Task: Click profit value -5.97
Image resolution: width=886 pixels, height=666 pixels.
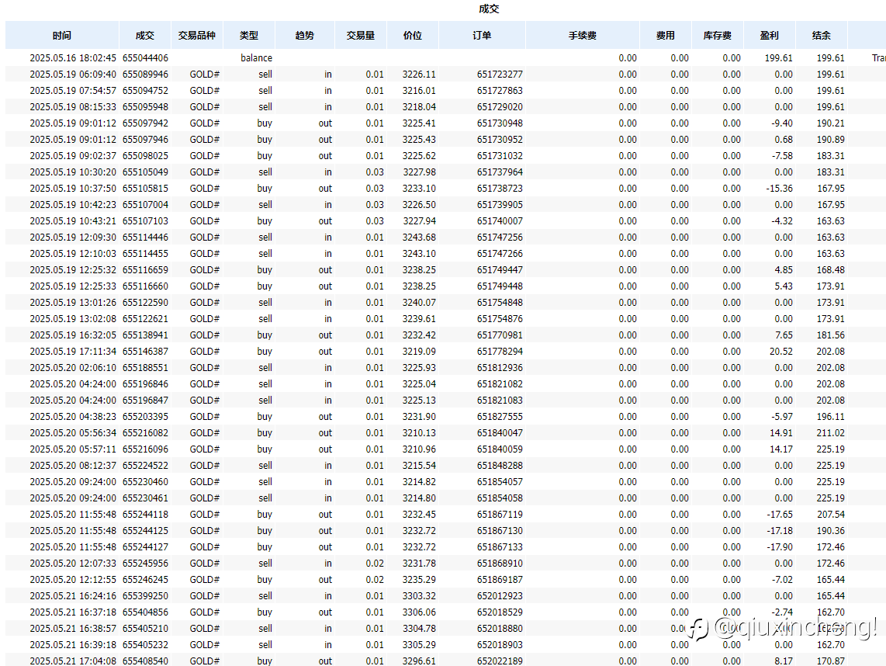Action: tap(782, 417)
